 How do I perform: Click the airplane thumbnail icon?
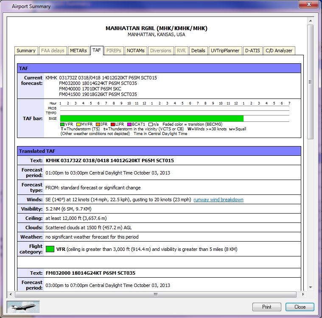(x=23, y=307)
